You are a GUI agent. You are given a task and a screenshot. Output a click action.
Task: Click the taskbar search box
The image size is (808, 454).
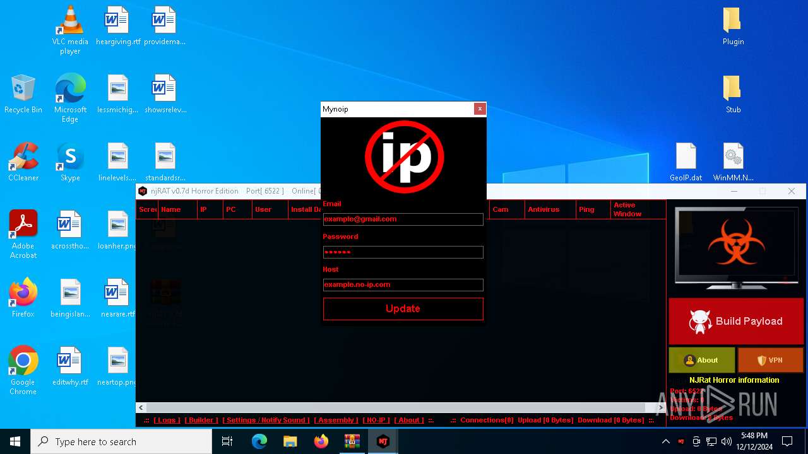pyautogui.click(x=121, y=441)
